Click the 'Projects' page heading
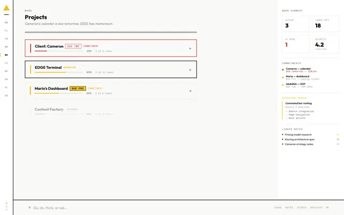This screenshot has width=344, height=215. coord(36,17)
